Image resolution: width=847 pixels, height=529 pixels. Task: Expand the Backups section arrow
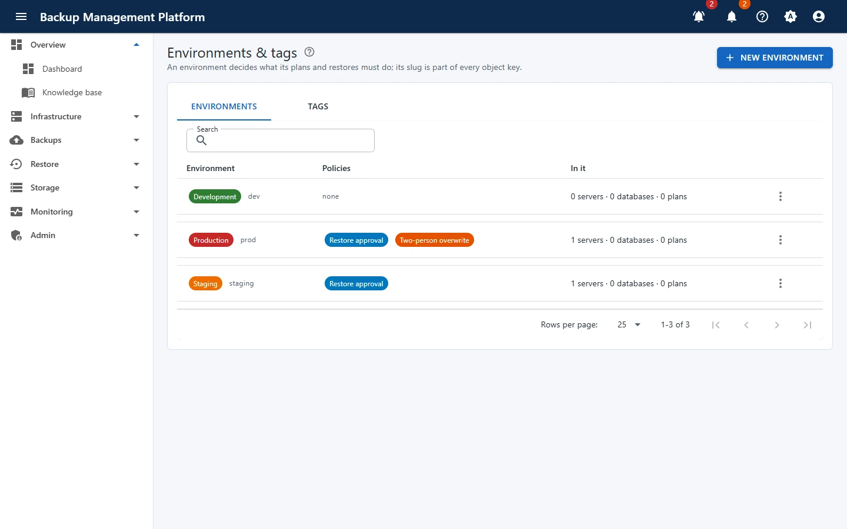[x=136, y=140]
